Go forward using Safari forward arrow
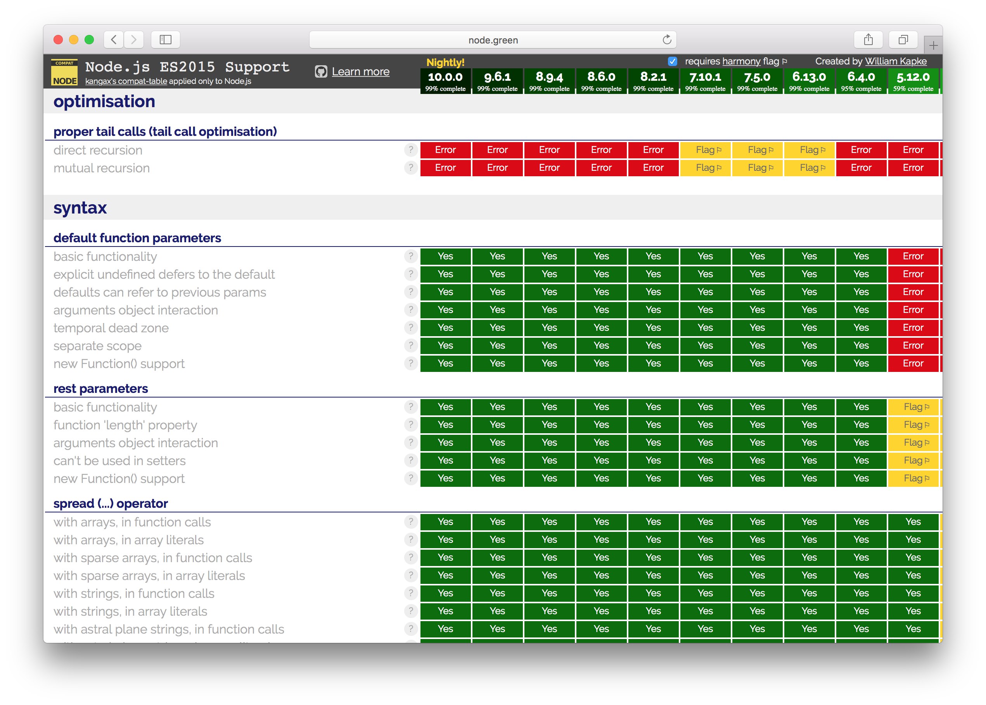The height and width of the screenshot is (705, 986). click(133, 40)
